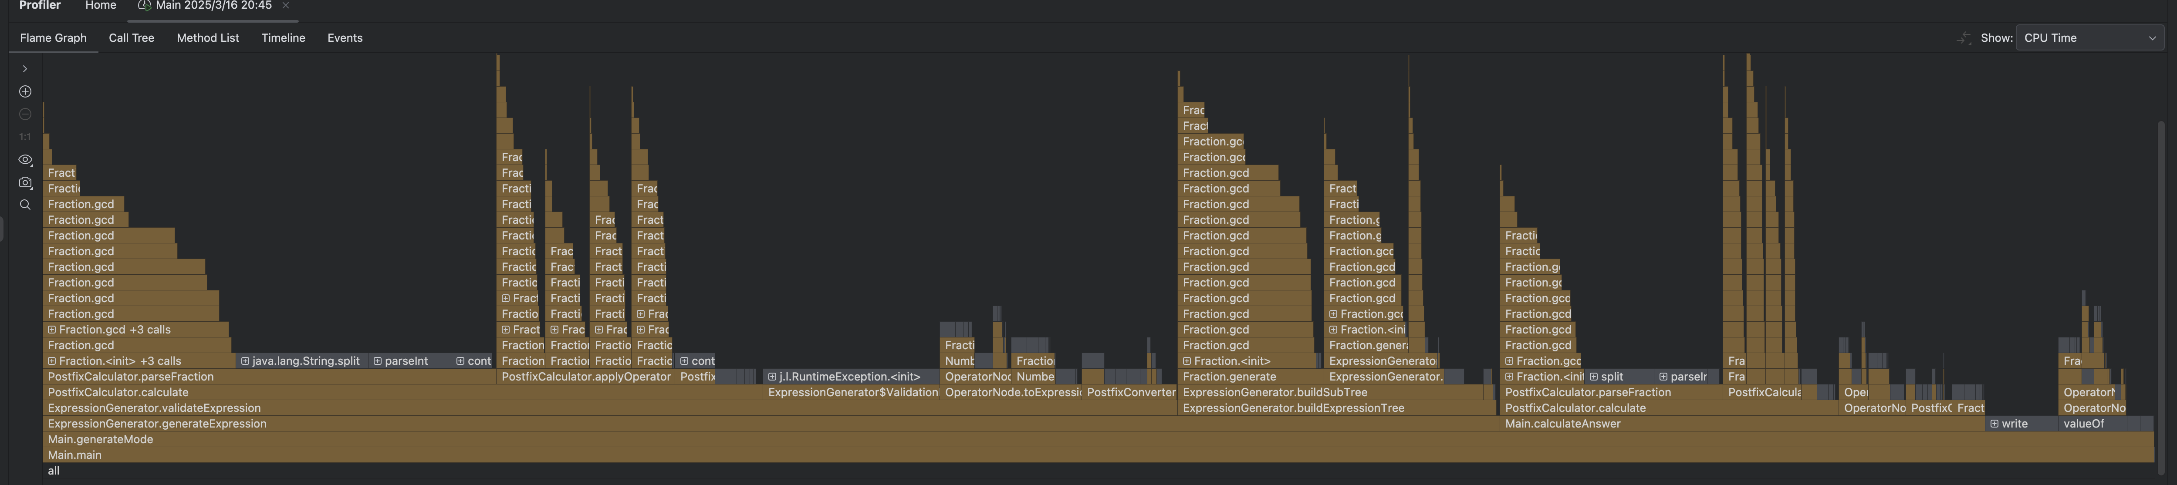Screen dimensions: 2177x485
Task: Expand the left sidebar chevron
Action: click(x=25, y=68)
